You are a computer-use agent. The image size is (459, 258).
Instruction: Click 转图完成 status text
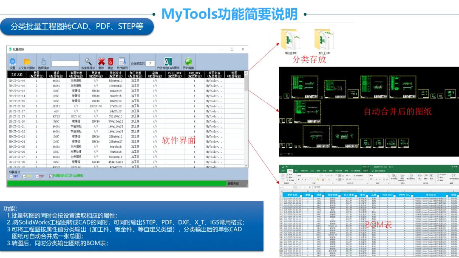[x=233, y=183]
